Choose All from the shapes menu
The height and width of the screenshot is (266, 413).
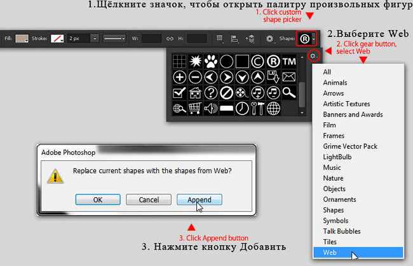click(327, 72)
